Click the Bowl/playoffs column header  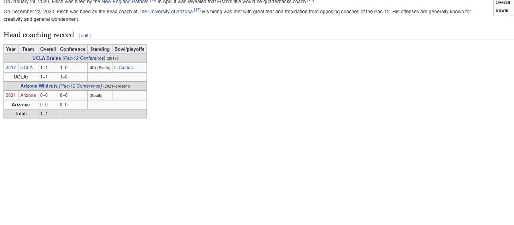tap(129, 49)
